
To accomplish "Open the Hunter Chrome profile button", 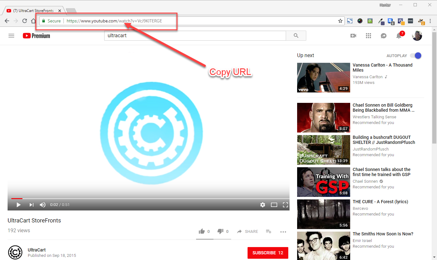I will (385, 5).
